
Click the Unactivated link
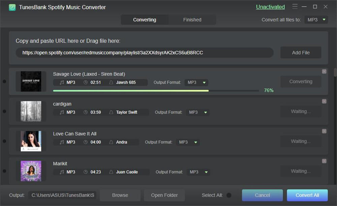click(270, 7)
